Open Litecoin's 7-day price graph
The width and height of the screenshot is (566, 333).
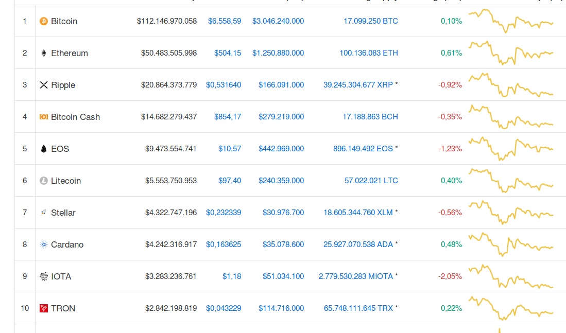click(x=510, y=180)
